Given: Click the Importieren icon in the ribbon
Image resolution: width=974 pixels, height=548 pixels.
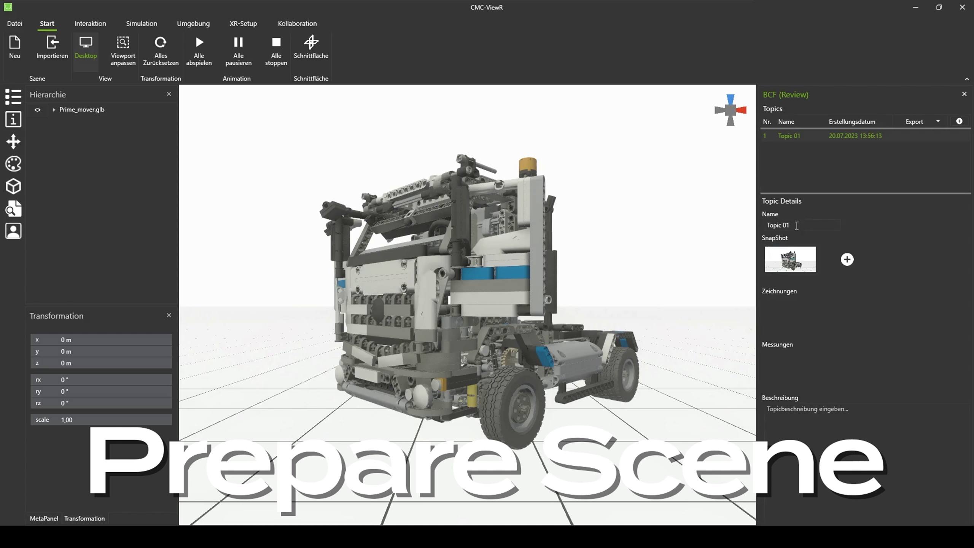Looking at the screenshot, I should (52, 43).
